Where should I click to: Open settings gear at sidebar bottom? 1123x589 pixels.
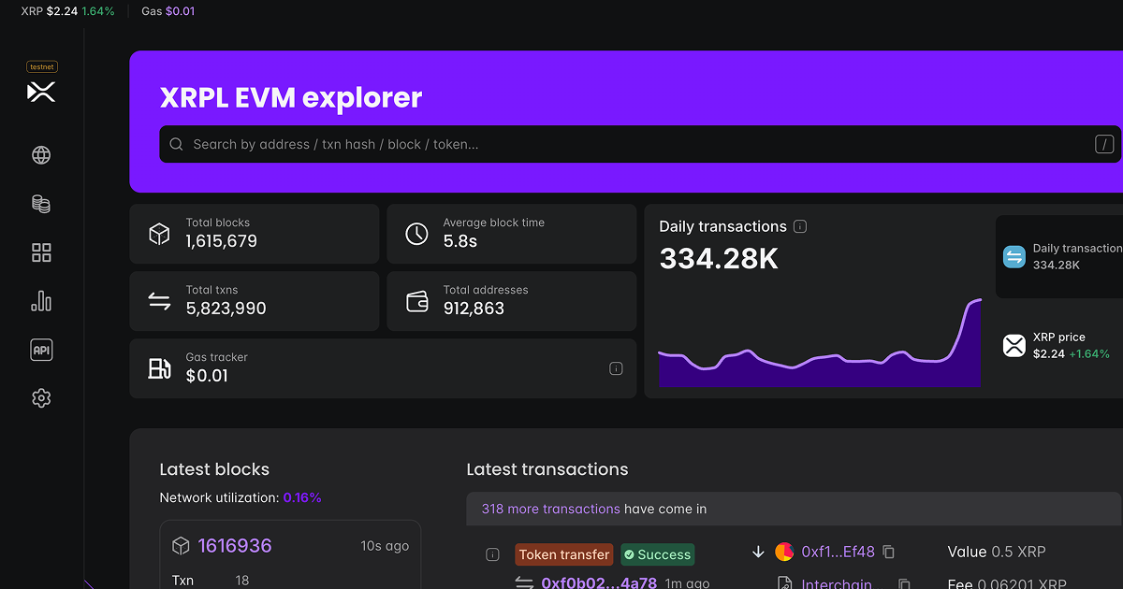coord(41,398)
